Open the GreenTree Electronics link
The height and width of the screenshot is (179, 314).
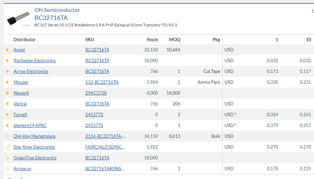(35, 158)
